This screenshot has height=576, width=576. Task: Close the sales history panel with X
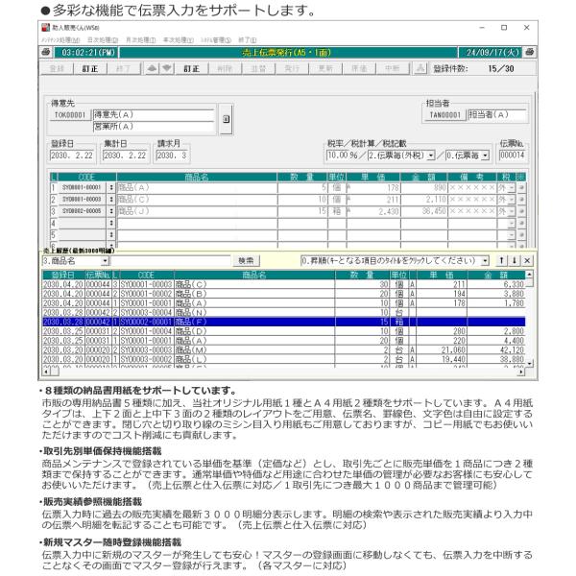pos(529,260)
